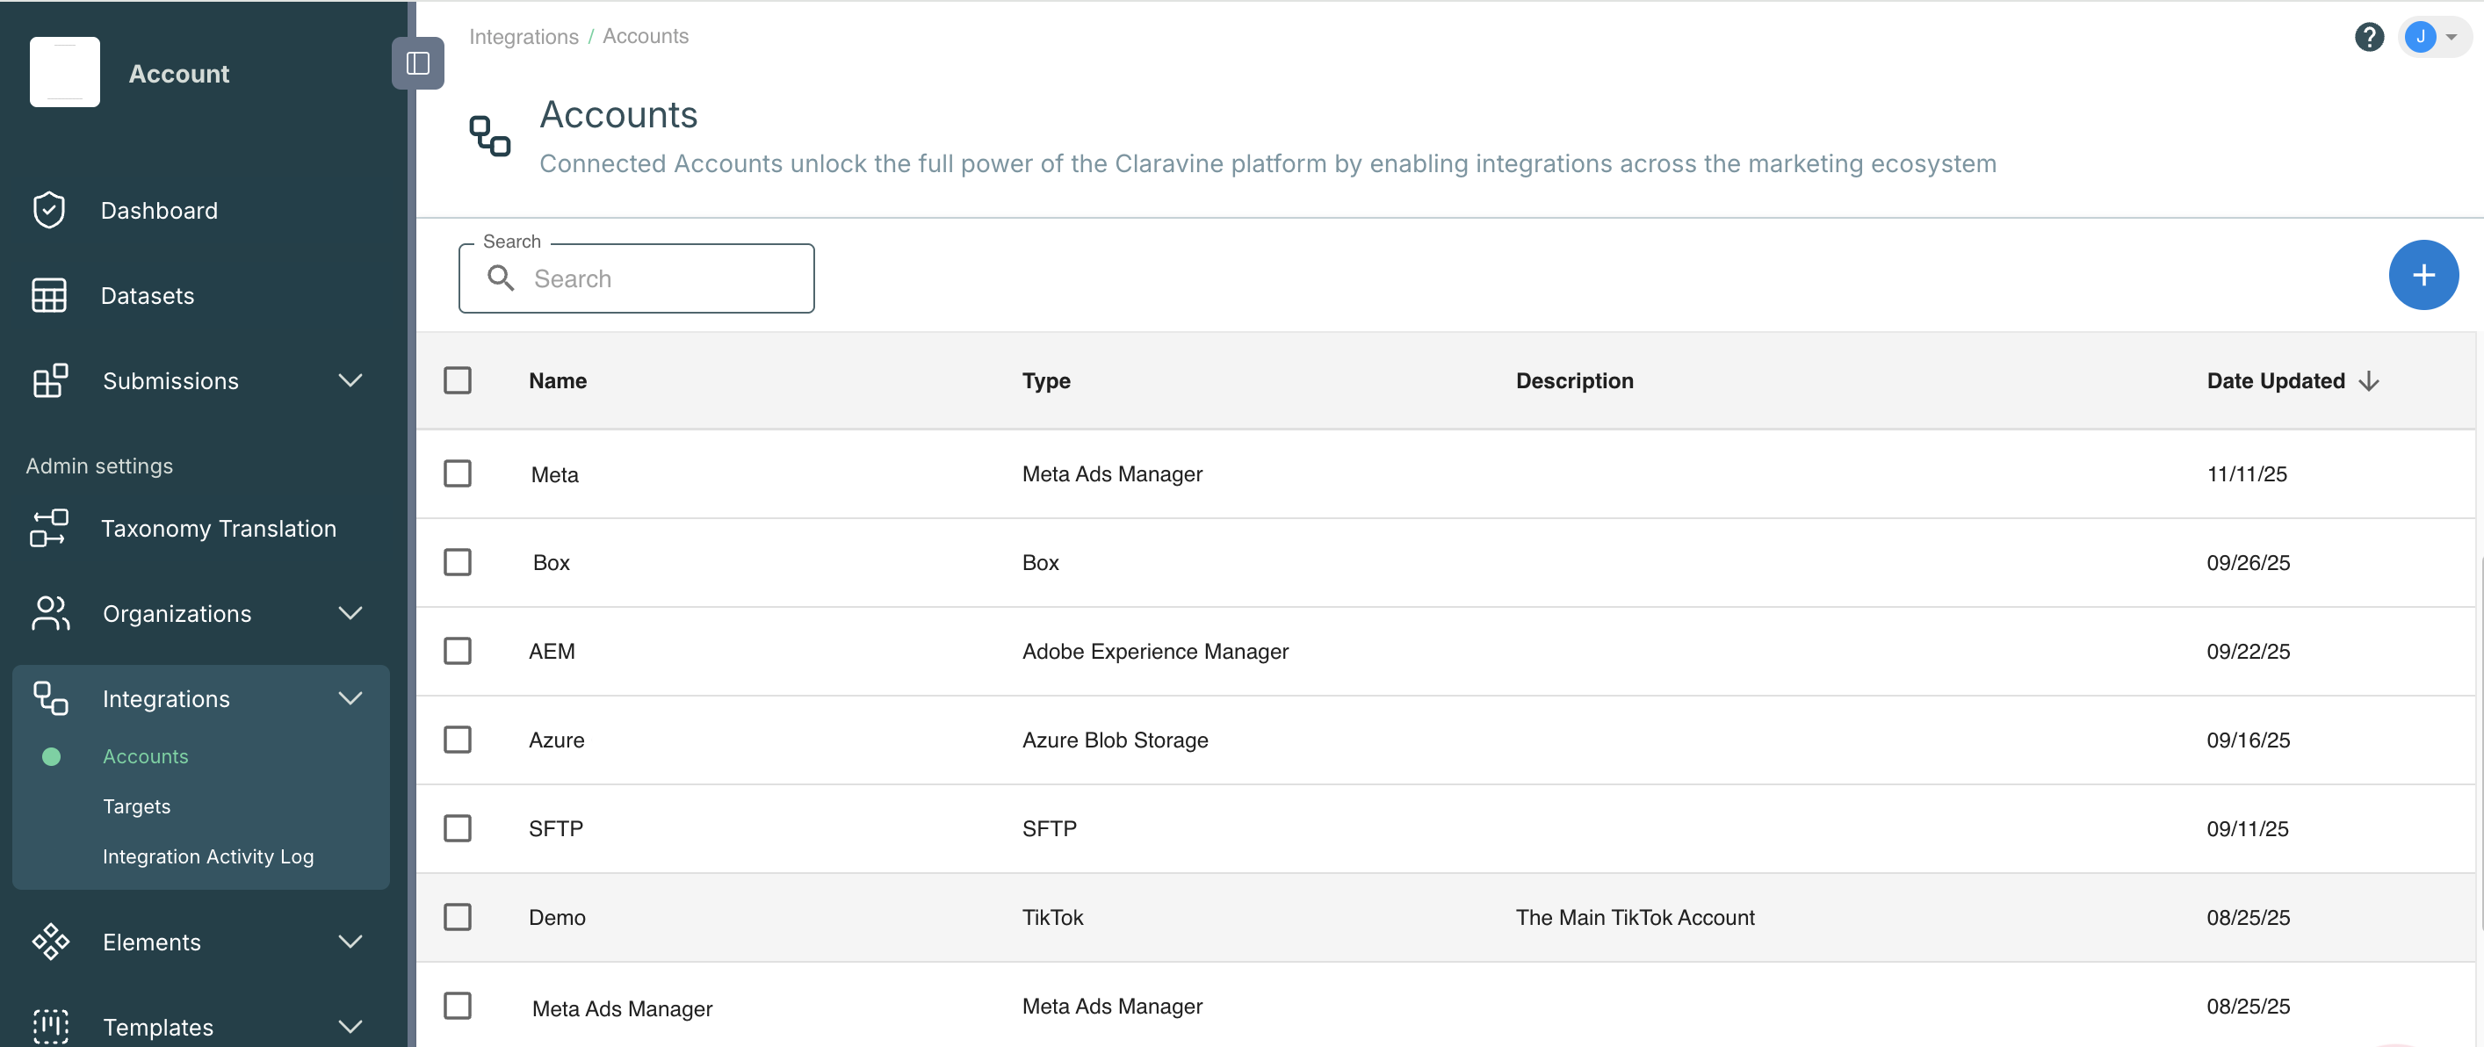
Task: Click the magnifier icon in search box
Action: [x=501, y=278]
